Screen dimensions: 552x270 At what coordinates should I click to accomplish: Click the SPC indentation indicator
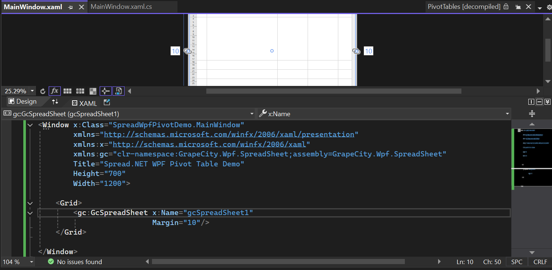[517, 262]
